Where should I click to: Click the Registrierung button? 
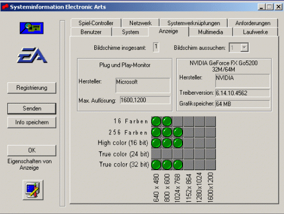pos(32,88)
